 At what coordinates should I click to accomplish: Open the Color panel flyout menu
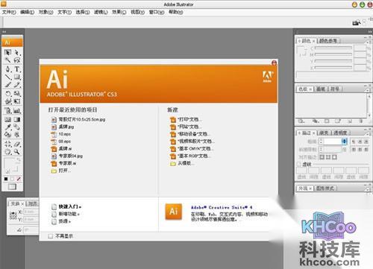pos(368,42)
